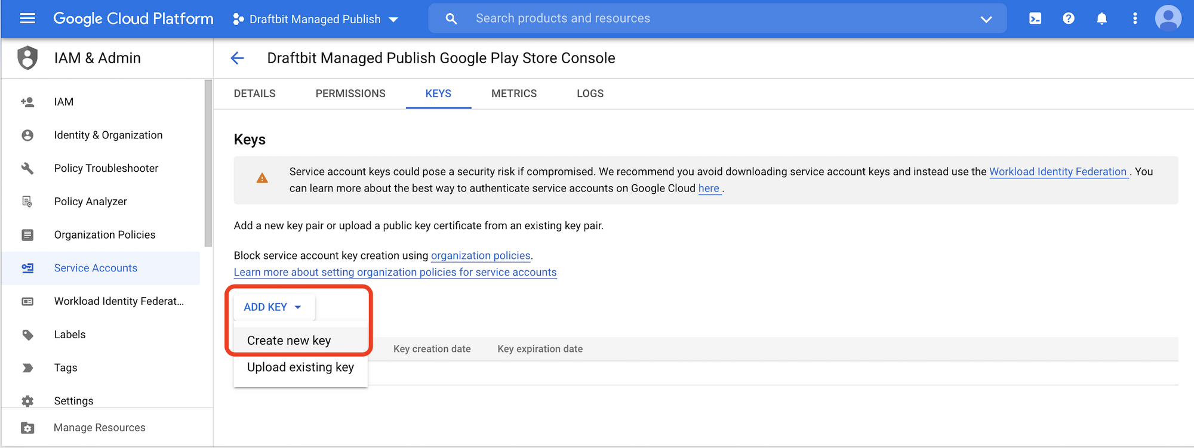The height and width of the screenshot is (448, 1194).
Task: Focus the Search products and resources field
Action: tap(716, 18)
